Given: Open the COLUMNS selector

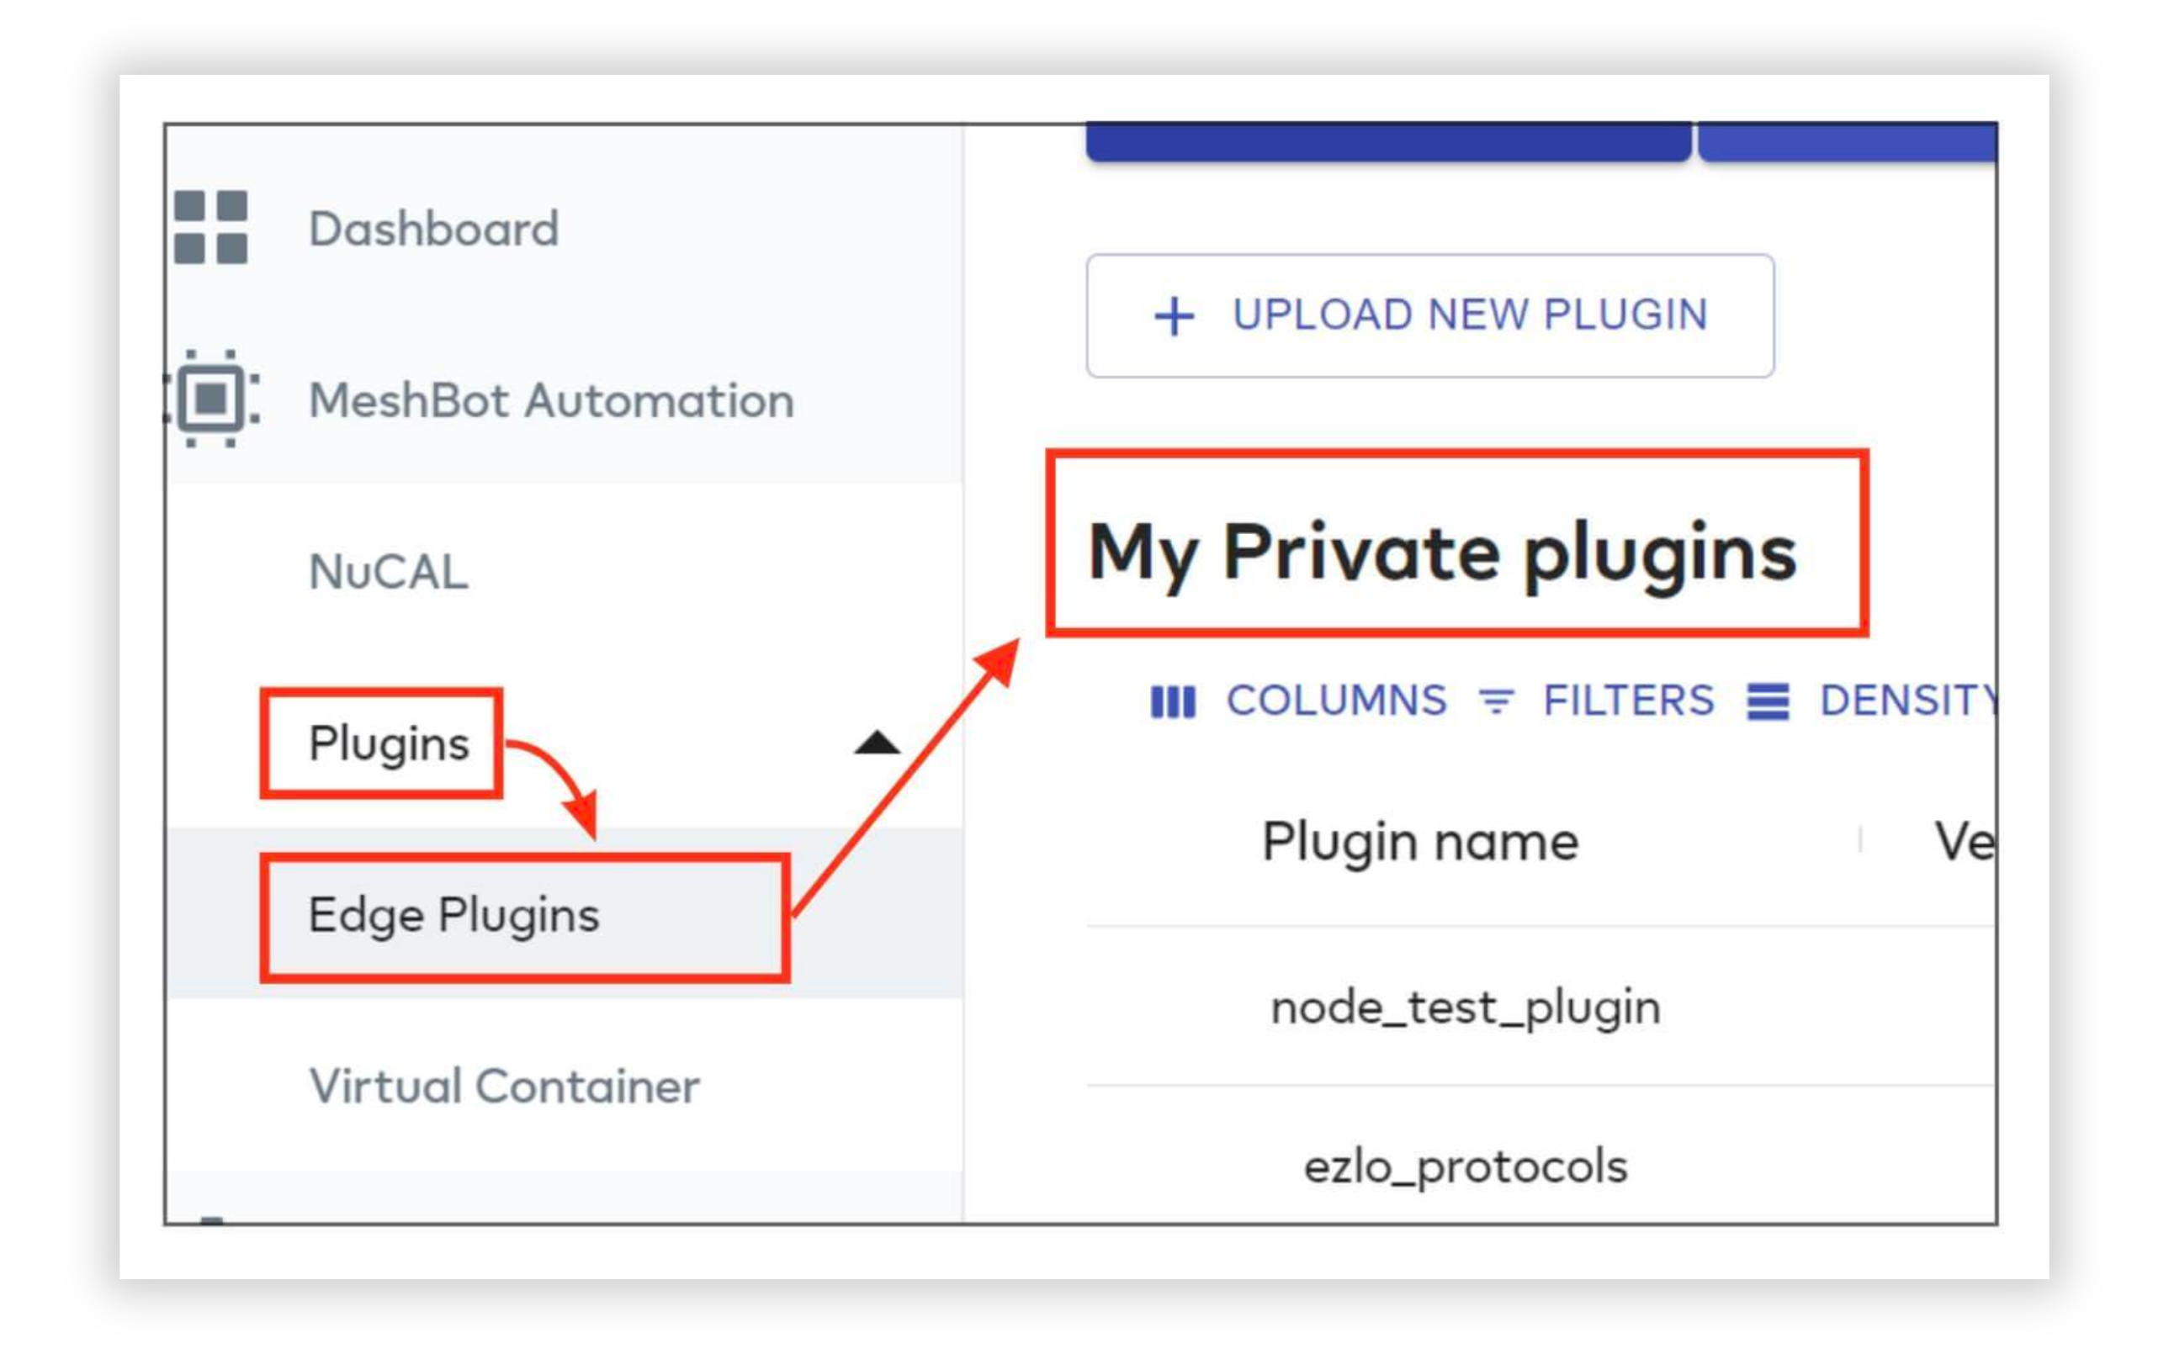Looking at the screenshot, I should pyautogui.click(x=1299, y=701).
